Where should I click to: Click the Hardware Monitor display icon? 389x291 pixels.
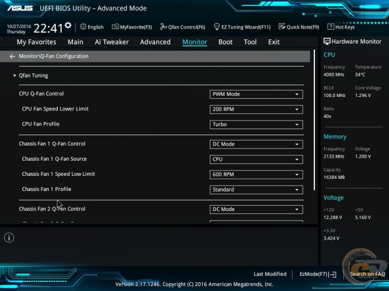(327, 42)
